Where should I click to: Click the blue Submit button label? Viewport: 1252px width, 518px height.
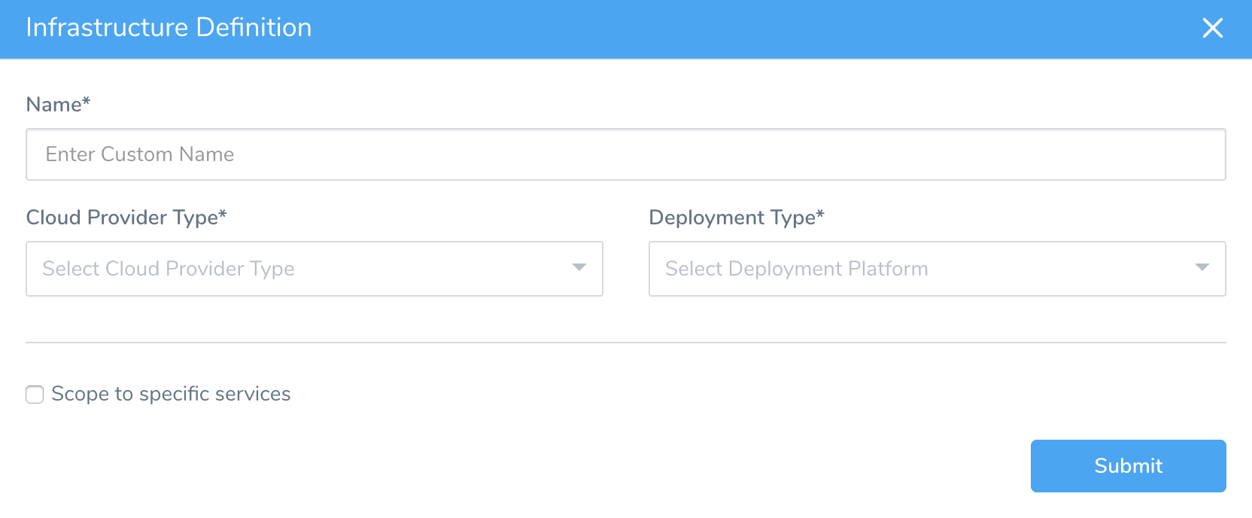[1129, 466]
